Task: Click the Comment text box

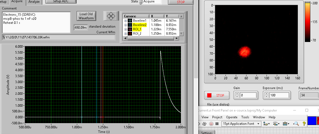Action: [36, 22]
